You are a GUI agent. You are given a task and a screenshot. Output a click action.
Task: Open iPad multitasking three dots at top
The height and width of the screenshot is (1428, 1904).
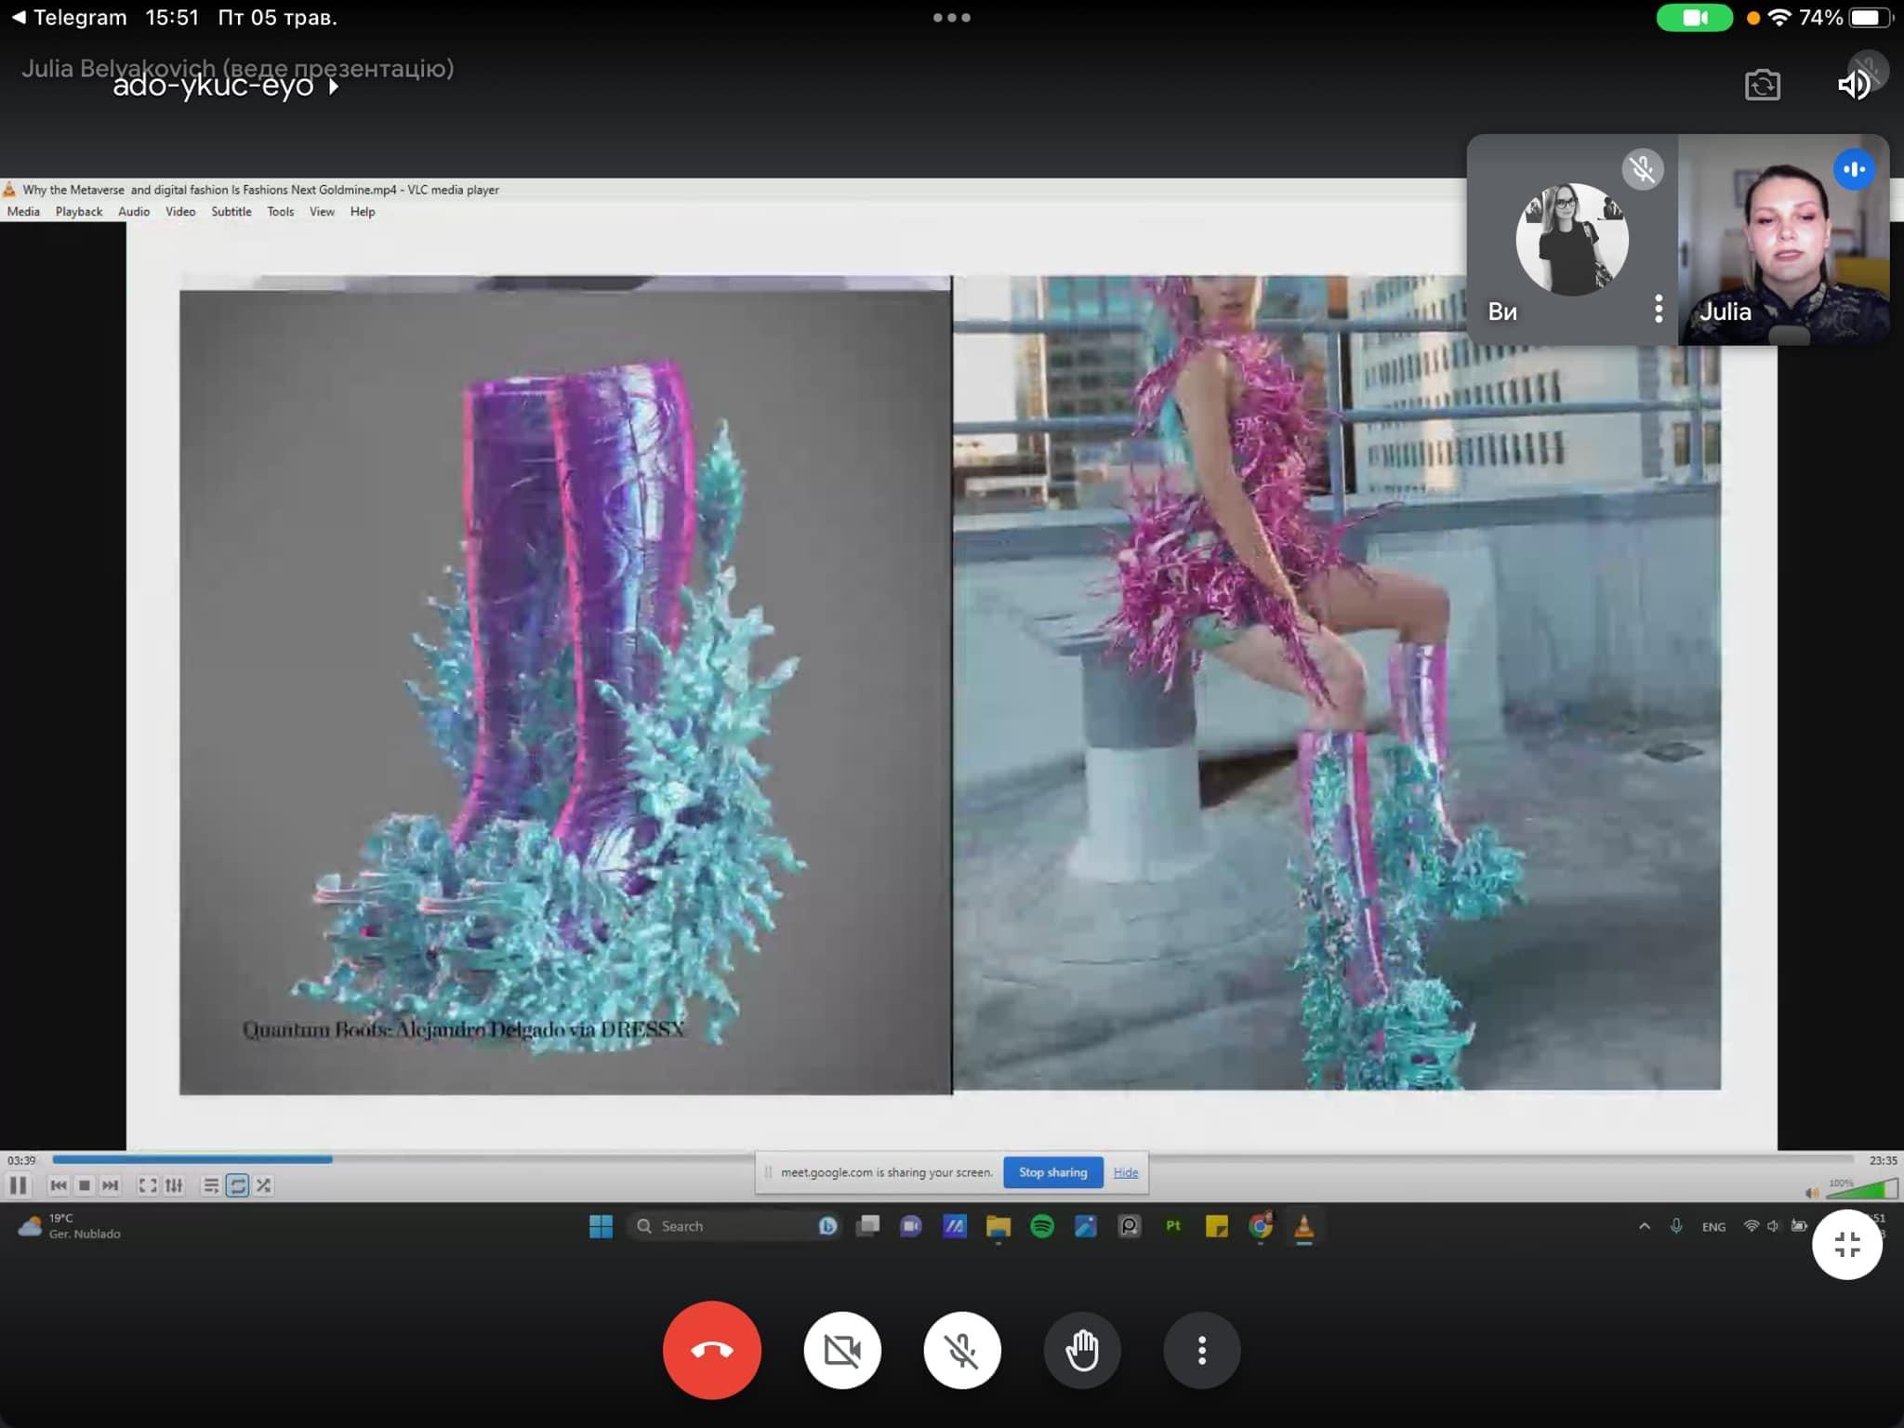point(952,18)
